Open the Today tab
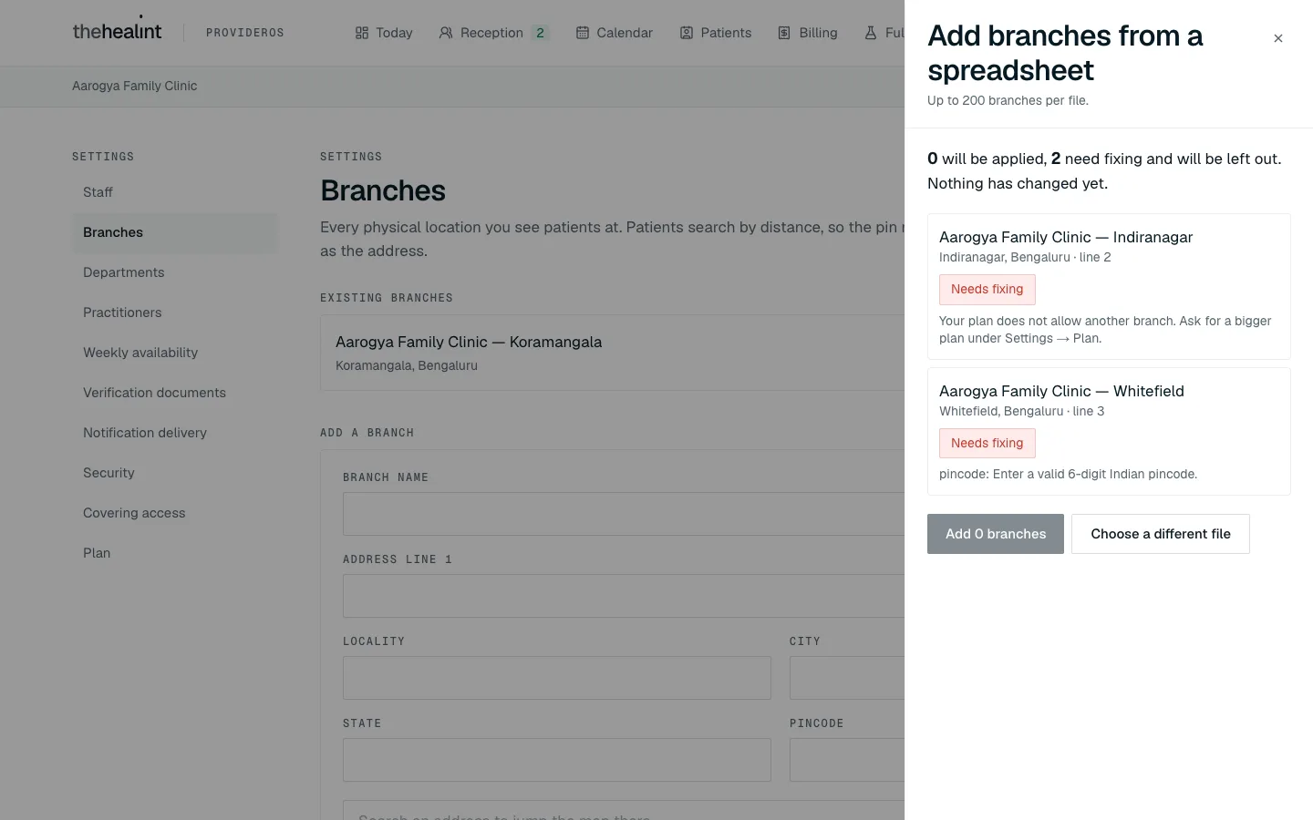 [x=384, y=33]
